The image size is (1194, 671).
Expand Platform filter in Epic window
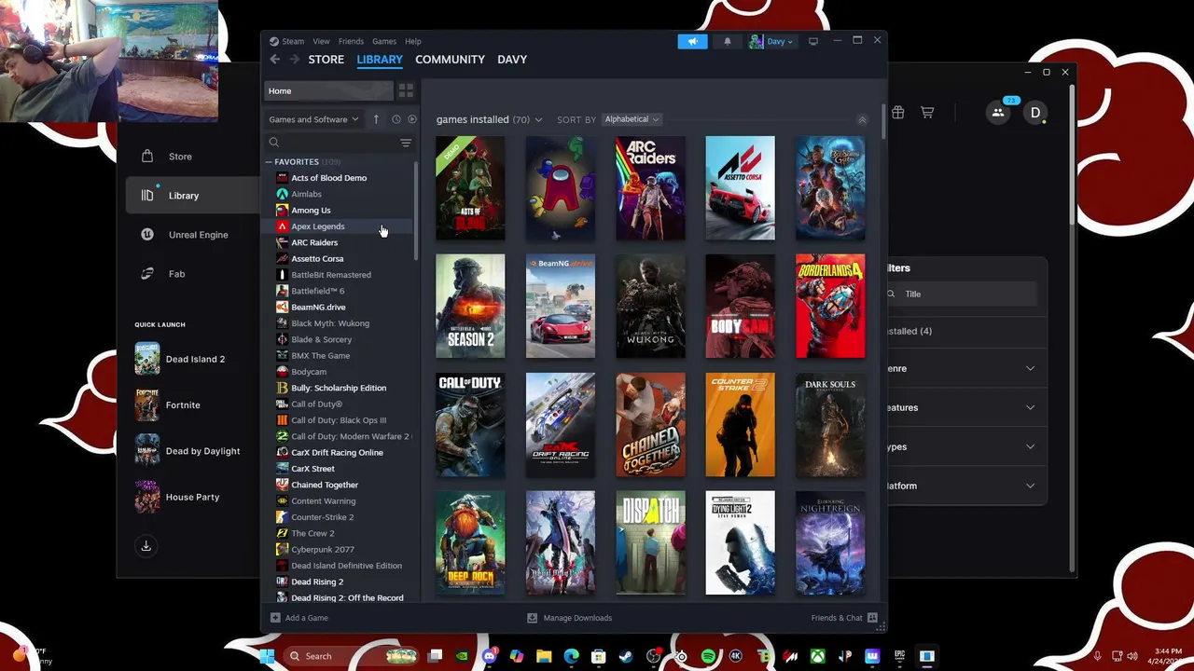(1030, 486)
